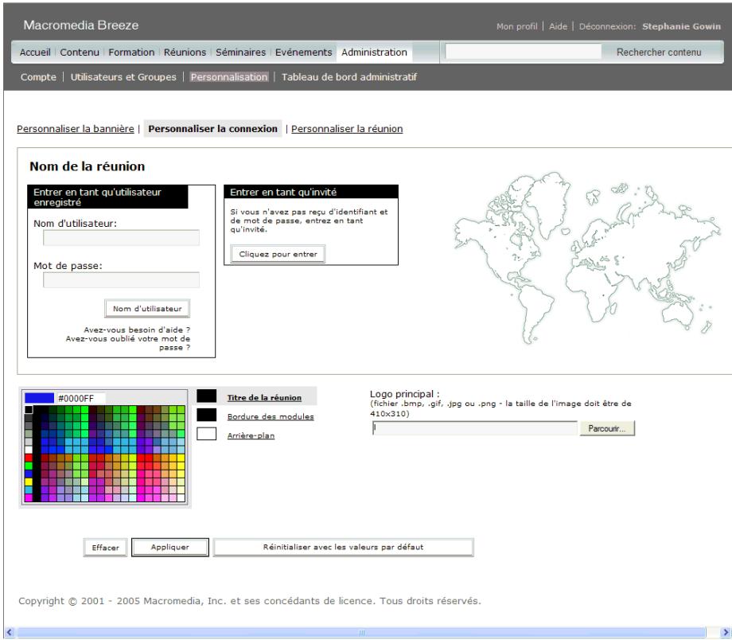
Task: Open Tableau de bord administratif
Action: pyautogui.click(x=348, y=77)
